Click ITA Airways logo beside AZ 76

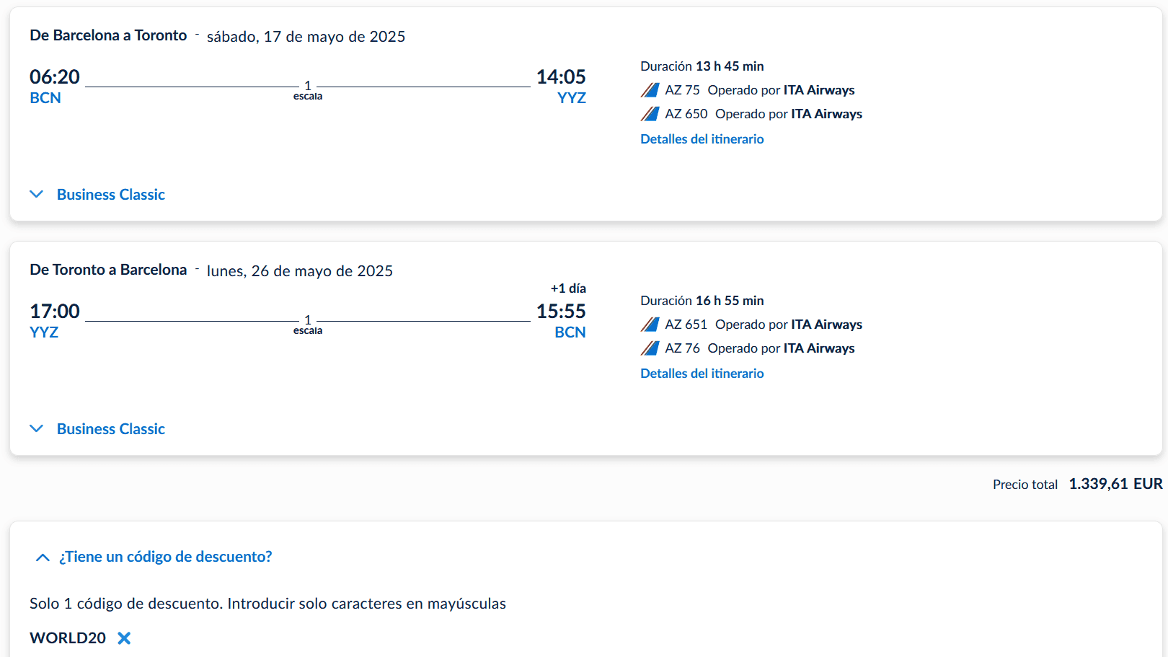[x=650, y=348]
